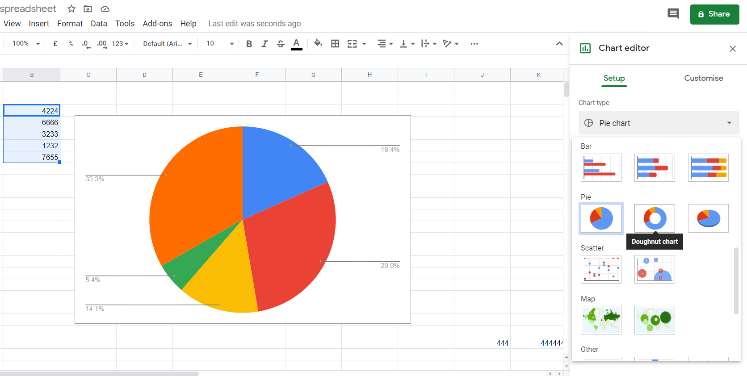Open the three-dot more toolbar options
This screenshot has width=747, height=376.
pyautogui.click(x=474, y=43)
